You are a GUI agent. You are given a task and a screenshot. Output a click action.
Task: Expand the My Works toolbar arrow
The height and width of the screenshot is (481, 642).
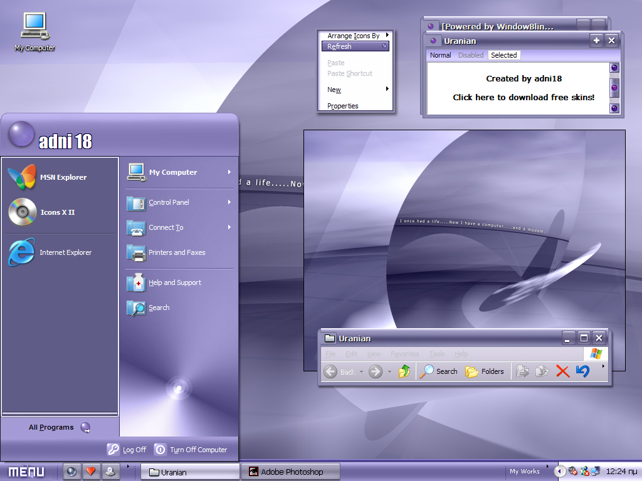[547, 466]
